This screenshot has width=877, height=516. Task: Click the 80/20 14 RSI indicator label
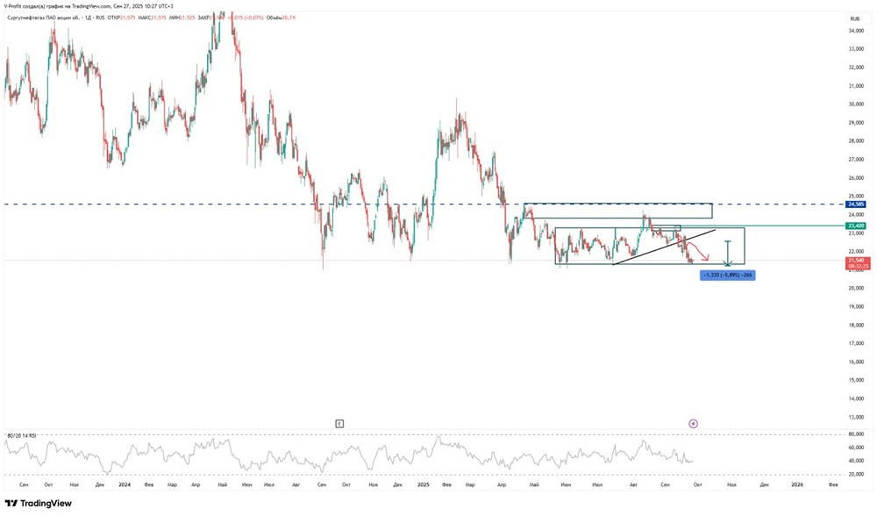[22, 435]
